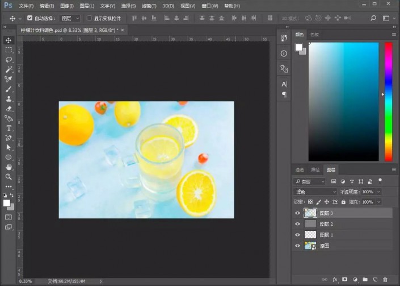Expand the fill slider arrow
The image size is (400, 286).
(379, 202)
